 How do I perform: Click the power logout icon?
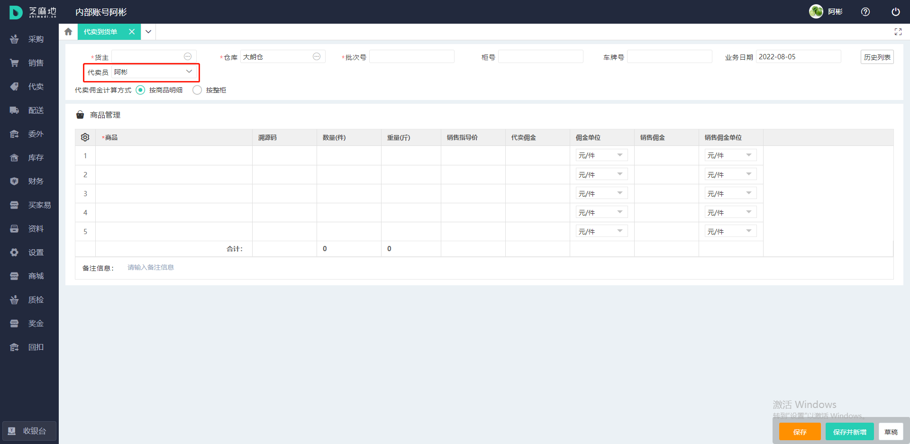[x=896, y=12]
